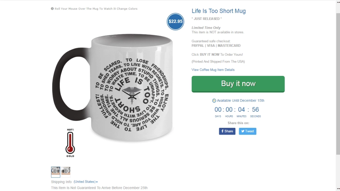
Task: Click the scrollbar down arrow
Action: point(338,189)
